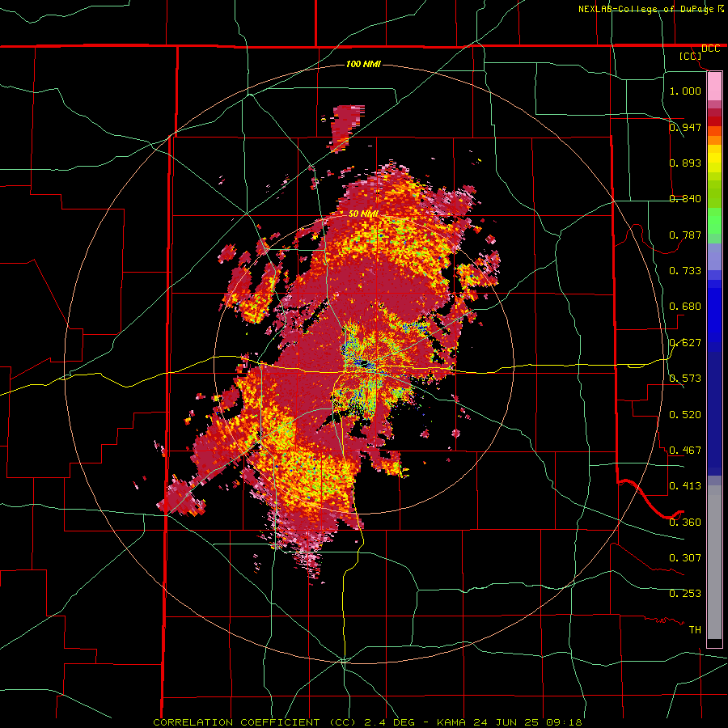Viewport: 728px width, 728px height.
Task: Select the 0.253 scale value
Action: pyautogui.click(x=685, y=594)
